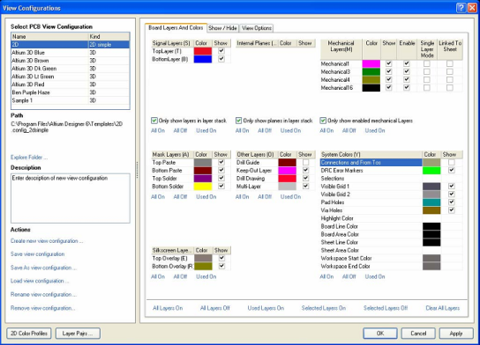Click the Pad Holes teal color swatch
Image resolution: width=480 pixels, height=345 pixels.
pyautogui.click(x=431, y=202)
